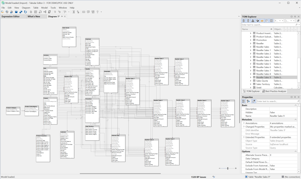The width and height of the screenshot is (301, 179).
Task: Click the light bulb icon on the main toolbar
Action: (x=98, y=12)
